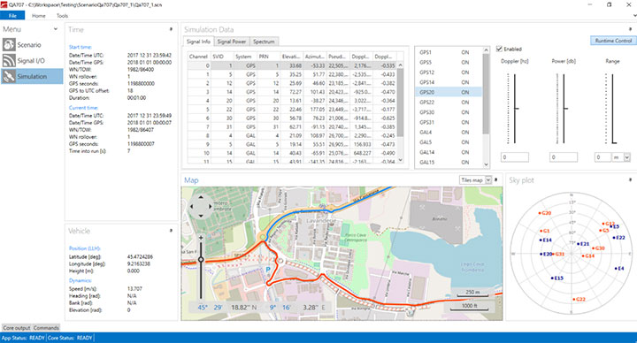
Task: Select E22 satellite on sky plot
Action: [x=618, y=238]
